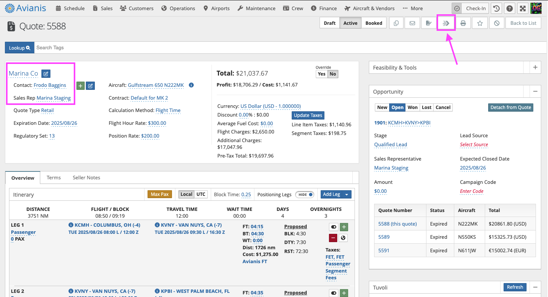
Task: Collapse the Opportunity panel
Action: (x=535, y=92)
